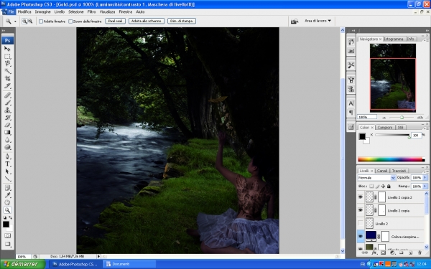Change screen mode from the toolbox

[7, 244]
